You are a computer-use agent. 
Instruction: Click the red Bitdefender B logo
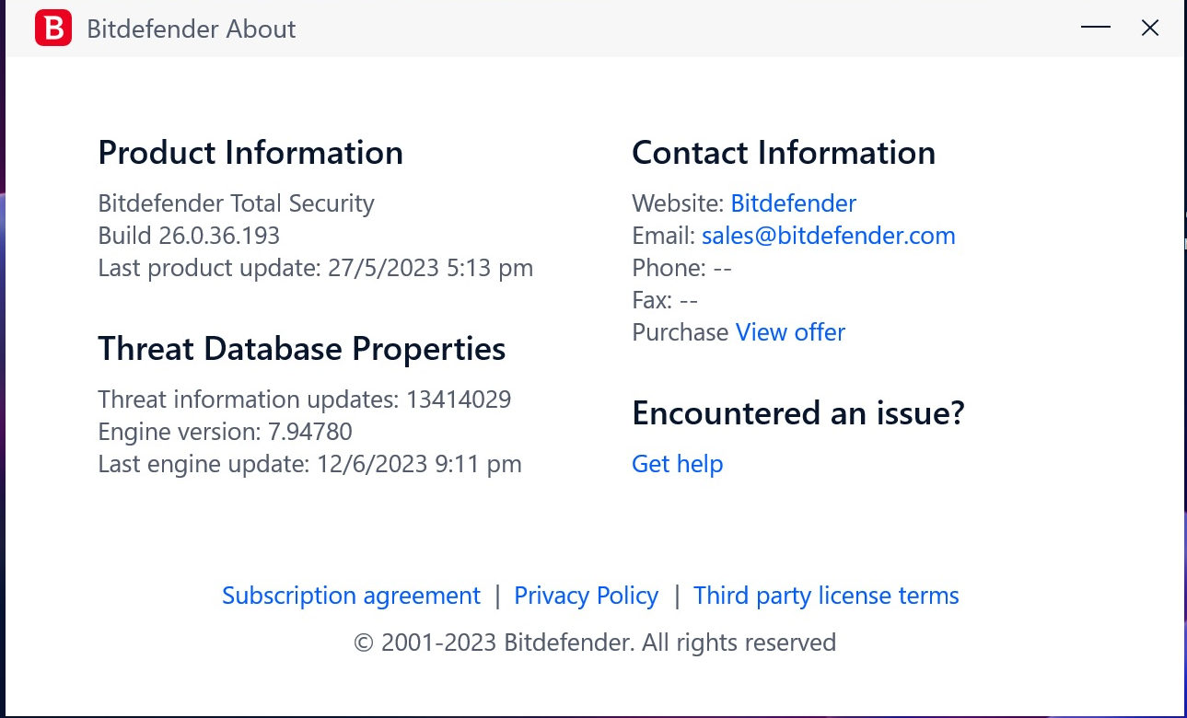(53, 29)
